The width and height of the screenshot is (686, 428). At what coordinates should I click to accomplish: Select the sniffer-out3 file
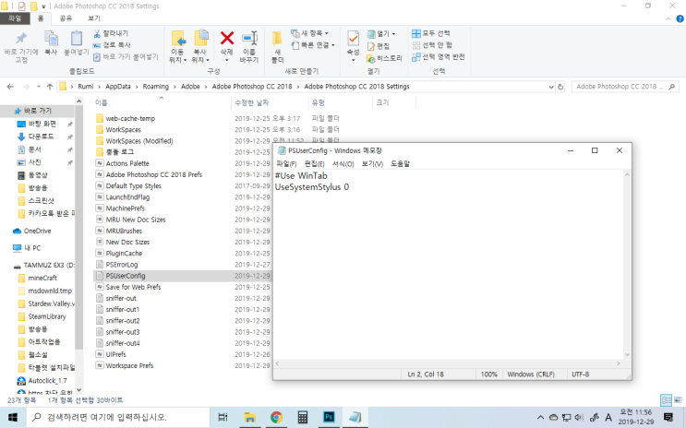(123, 332)
